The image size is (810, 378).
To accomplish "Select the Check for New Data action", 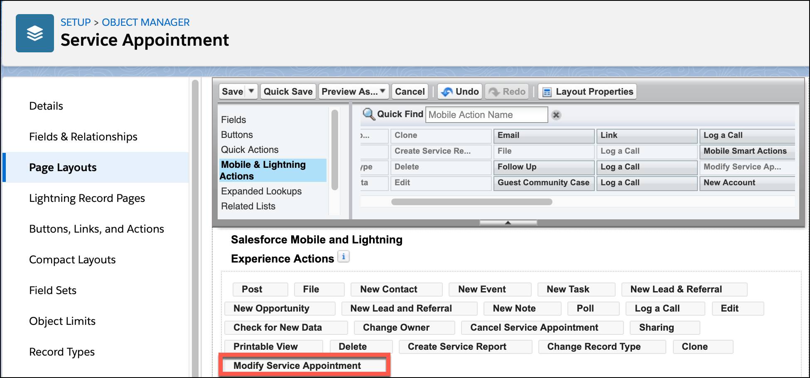I will pyautogui.click(x=286, y=327).
